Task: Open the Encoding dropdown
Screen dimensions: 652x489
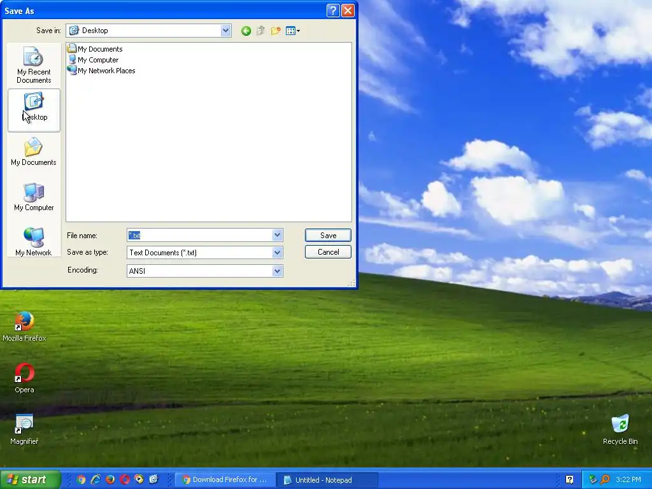Action: (278, 271)
